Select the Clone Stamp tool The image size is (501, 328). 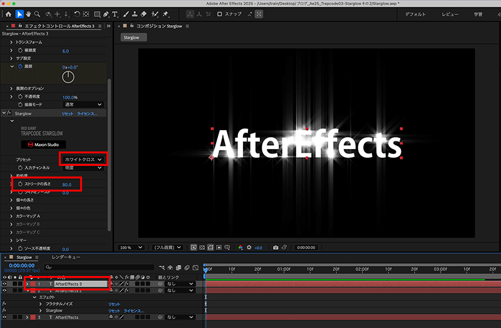pos(135,14)
